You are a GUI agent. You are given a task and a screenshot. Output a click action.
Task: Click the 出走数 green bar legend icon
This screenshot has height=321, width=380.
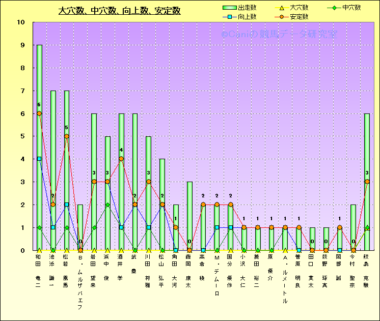click(x=230, y=8)
